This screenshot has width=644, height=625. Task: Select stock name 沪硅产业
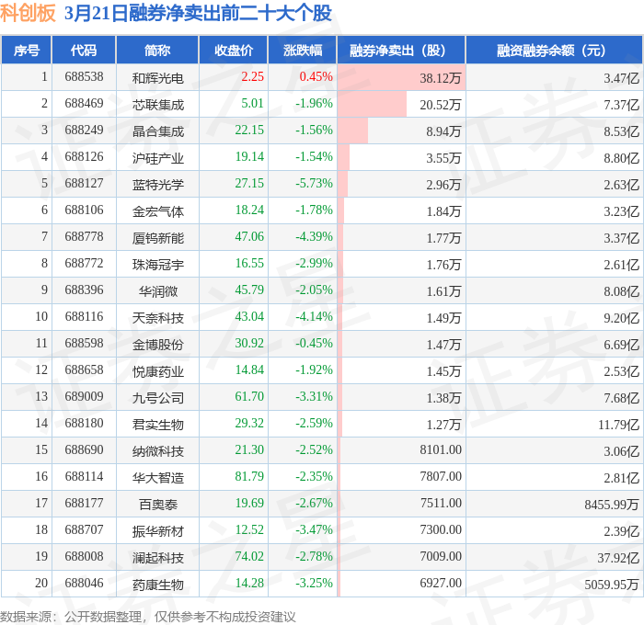pyautogui.click(x=157, y=158)
